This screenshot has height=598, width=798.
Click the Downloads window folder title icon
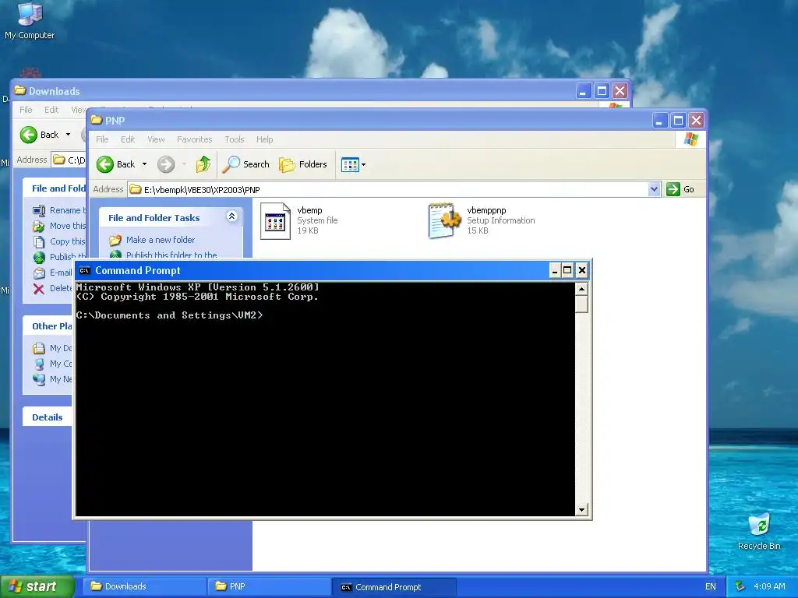tap(19, 90)
